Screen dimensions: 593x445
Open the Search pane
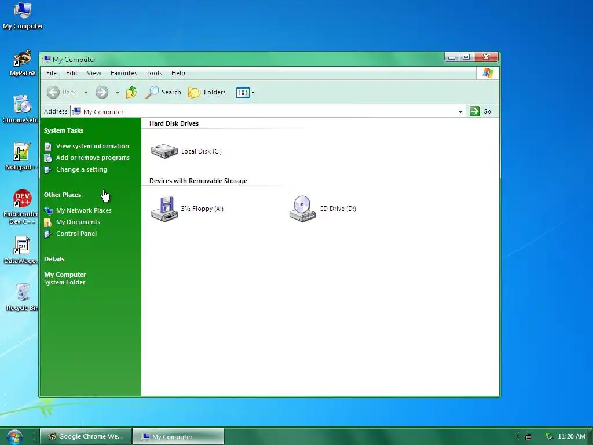point(163,92)
